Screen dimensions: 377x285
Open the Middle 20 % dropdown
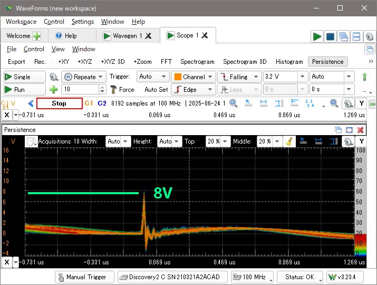pyautogui.click(x=269, y=141)
